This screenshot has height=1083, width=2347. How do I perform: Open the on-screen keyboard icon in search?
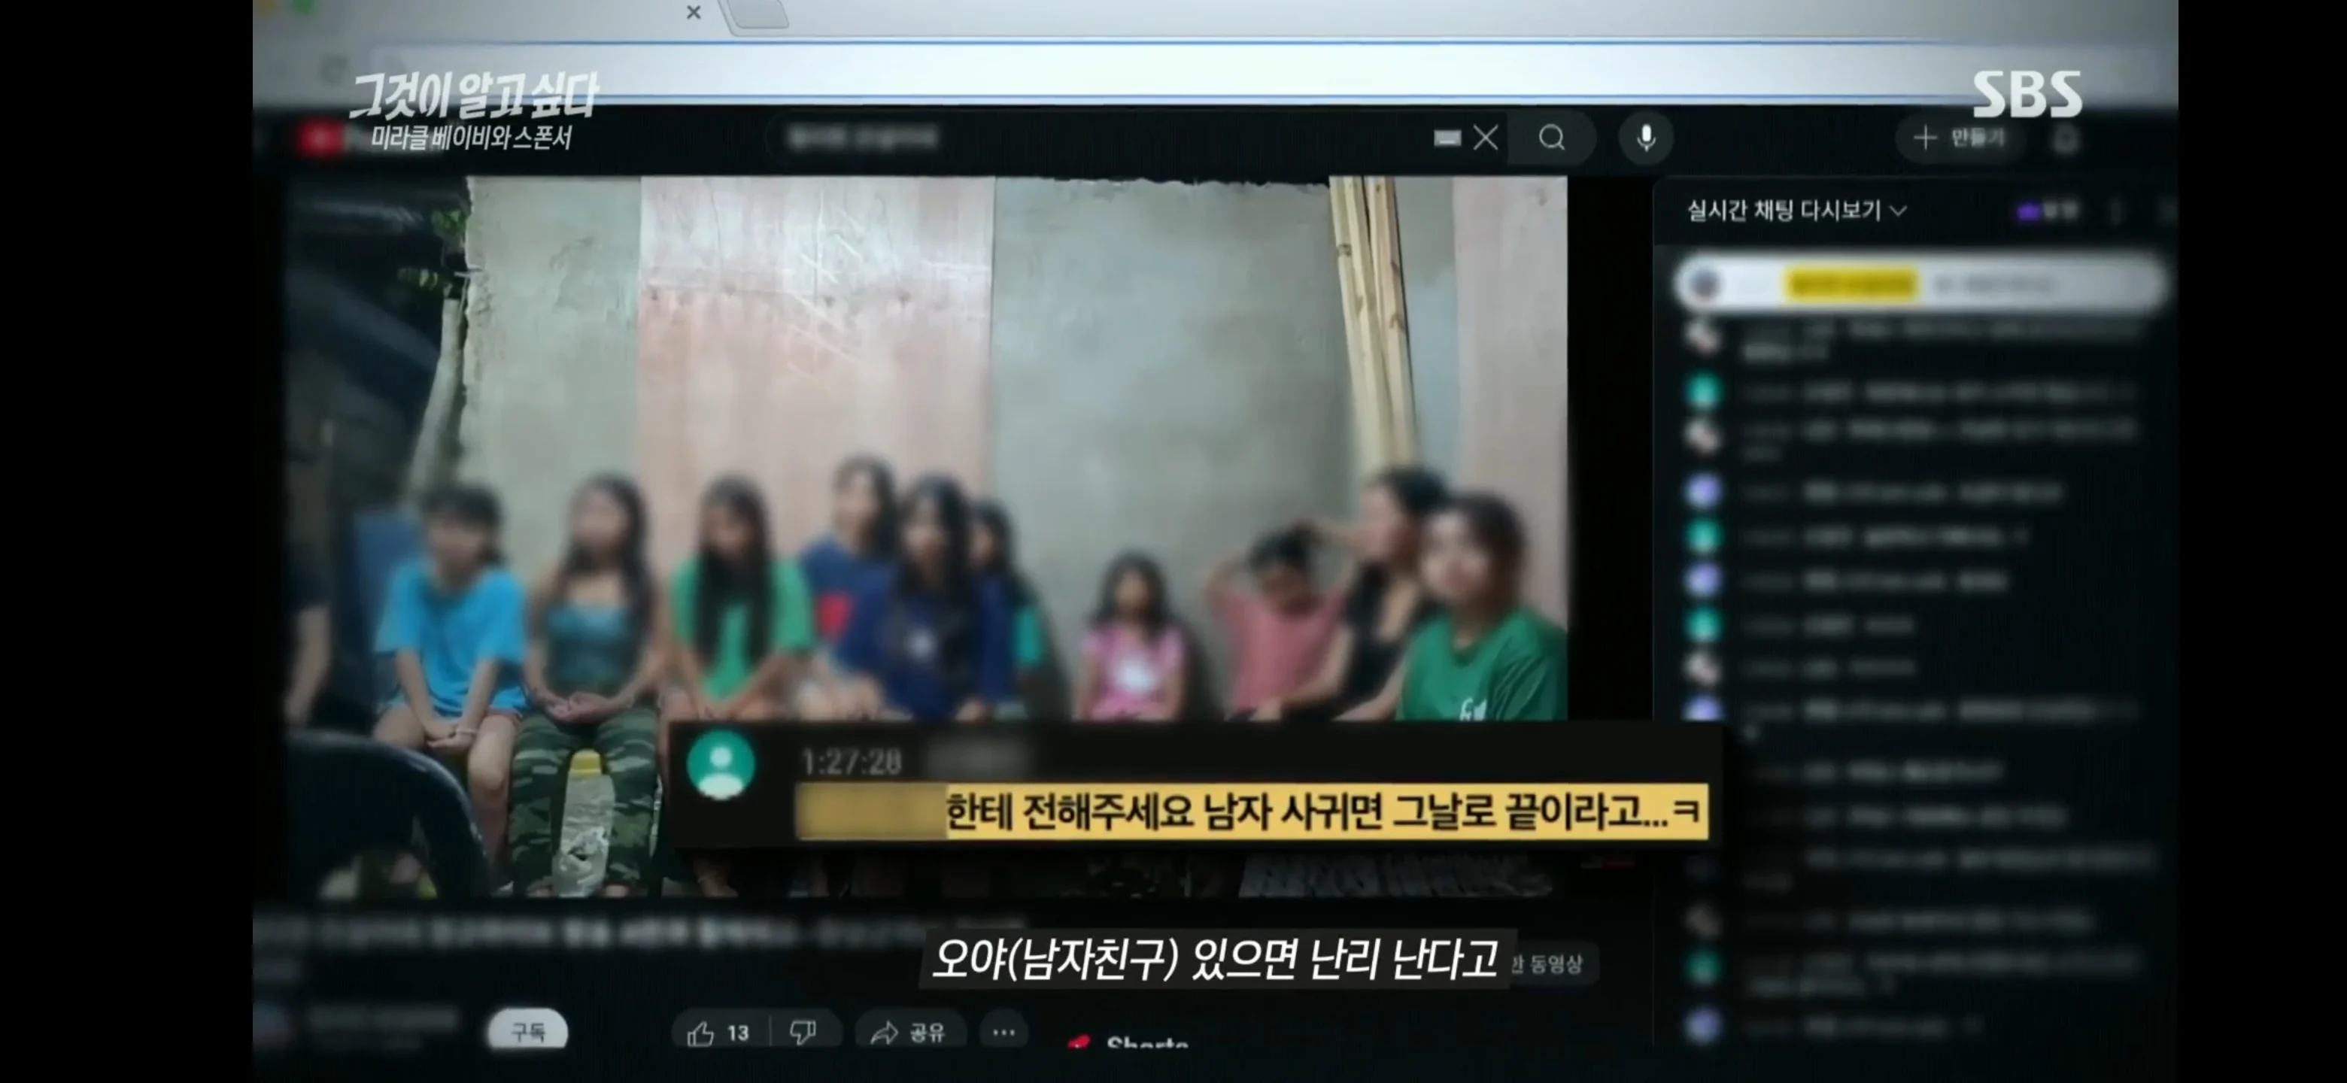(x=1447, y=138)
